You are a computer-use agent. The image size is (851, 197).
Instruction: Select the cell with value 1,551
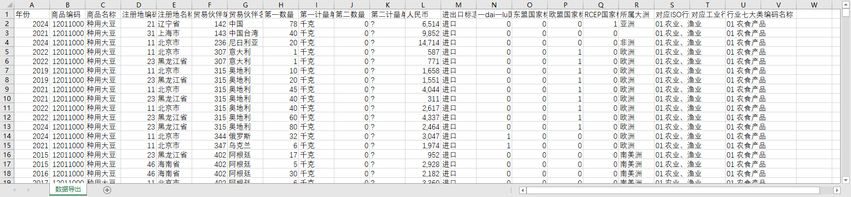pos(423,80)
